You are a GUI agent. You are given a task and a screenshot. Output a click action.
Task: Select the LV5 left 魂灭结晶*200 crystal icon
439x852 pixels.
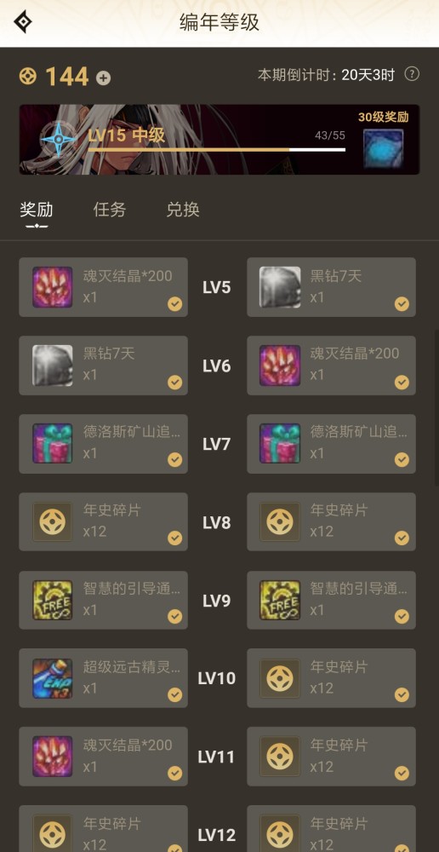tap(53, 287)
